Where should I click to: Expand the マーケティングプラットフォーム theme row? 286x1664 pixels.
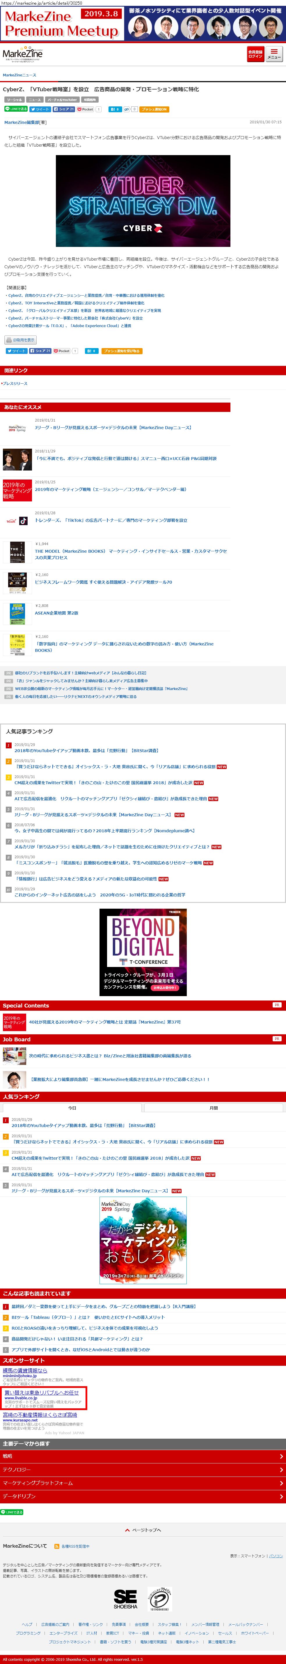click(x=143, y=1483)
